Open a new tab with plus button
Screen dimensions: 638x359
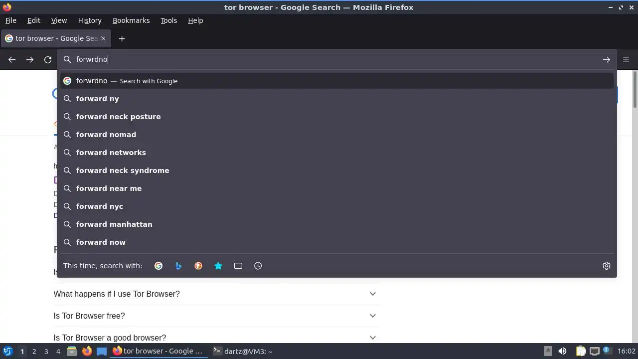coord(122,38)
